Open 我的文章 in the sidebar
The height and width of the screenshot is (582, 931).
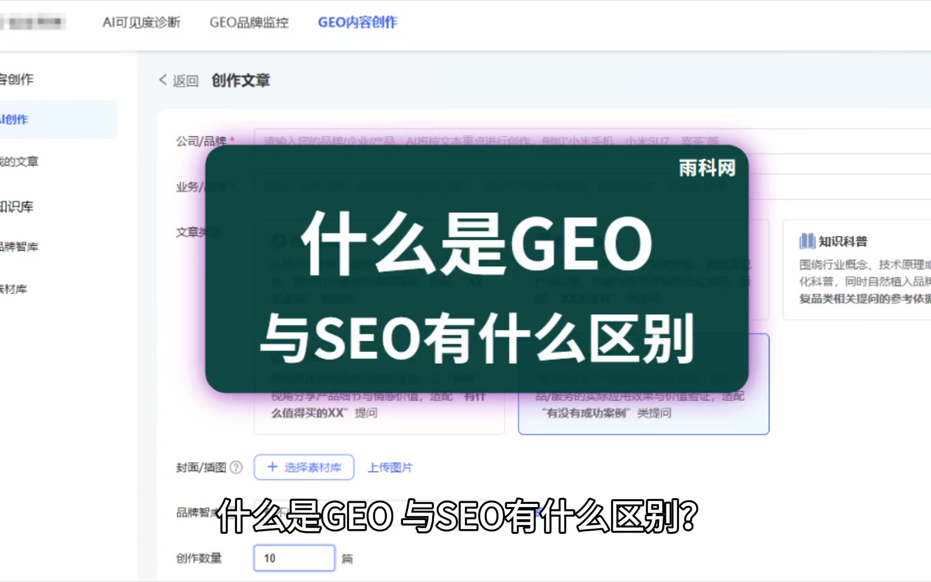[x=19, y=162]
